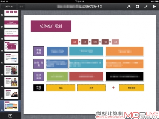Select the red plus sign shape
The image size is (159, 119).
tap(114, 88)
